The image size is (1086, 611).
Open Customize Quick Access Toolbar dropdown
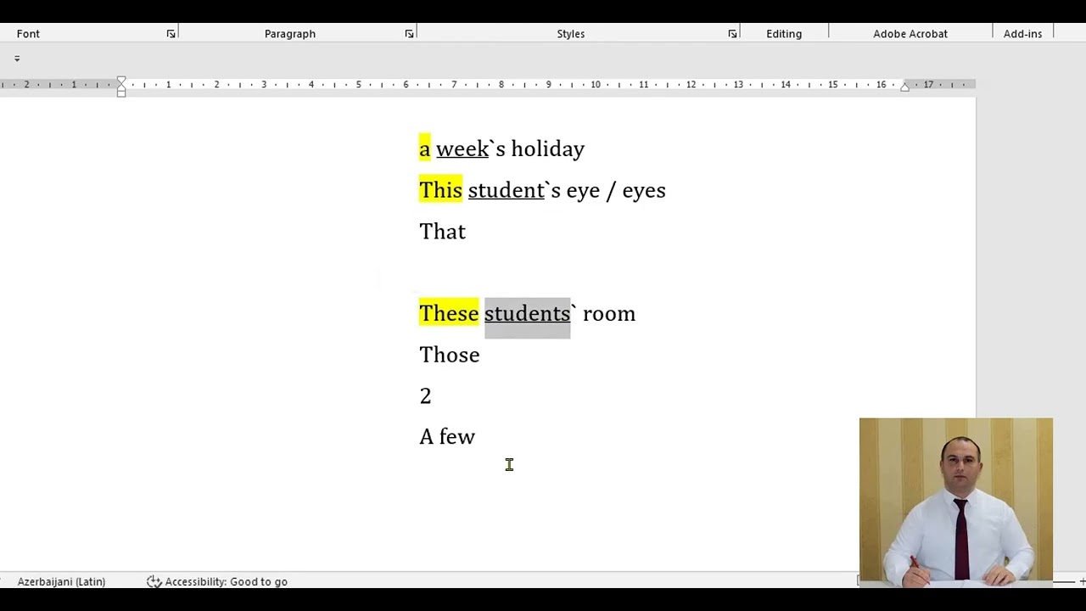pyautogui.click(x=17, y=59)
